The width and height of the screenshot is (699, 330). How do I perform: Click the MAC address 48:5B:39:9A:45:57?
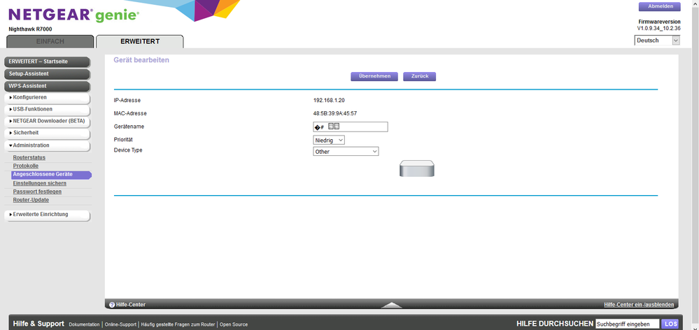coord(334,113)
